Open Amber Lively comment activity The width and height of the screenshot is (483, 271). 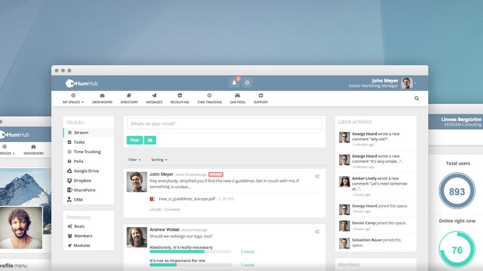coord(376,186)
